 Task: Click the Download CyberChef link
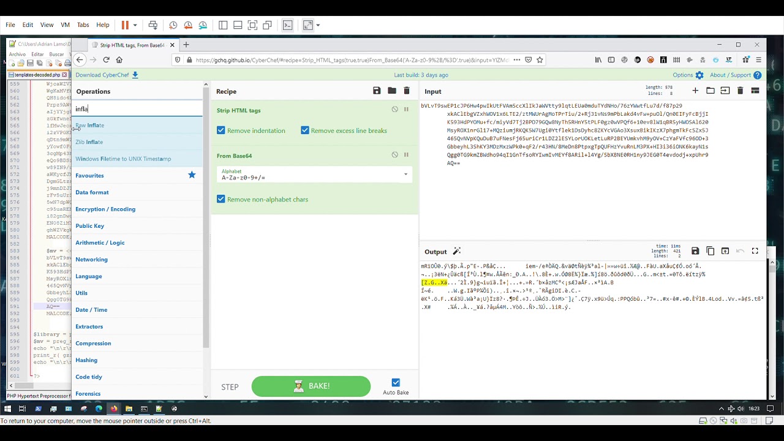pos(107,75)
